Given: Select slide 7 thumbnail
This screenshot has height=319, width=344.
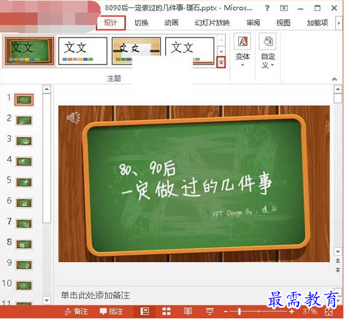Looking at the screenshot, I should (x=24, y=224).
